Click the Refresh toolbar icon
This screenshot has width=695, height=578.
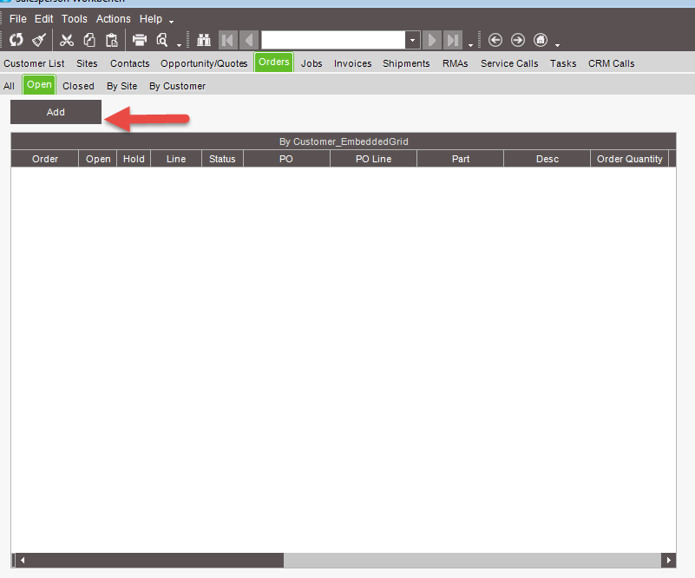pyautogui.click(x=16, y=40)
